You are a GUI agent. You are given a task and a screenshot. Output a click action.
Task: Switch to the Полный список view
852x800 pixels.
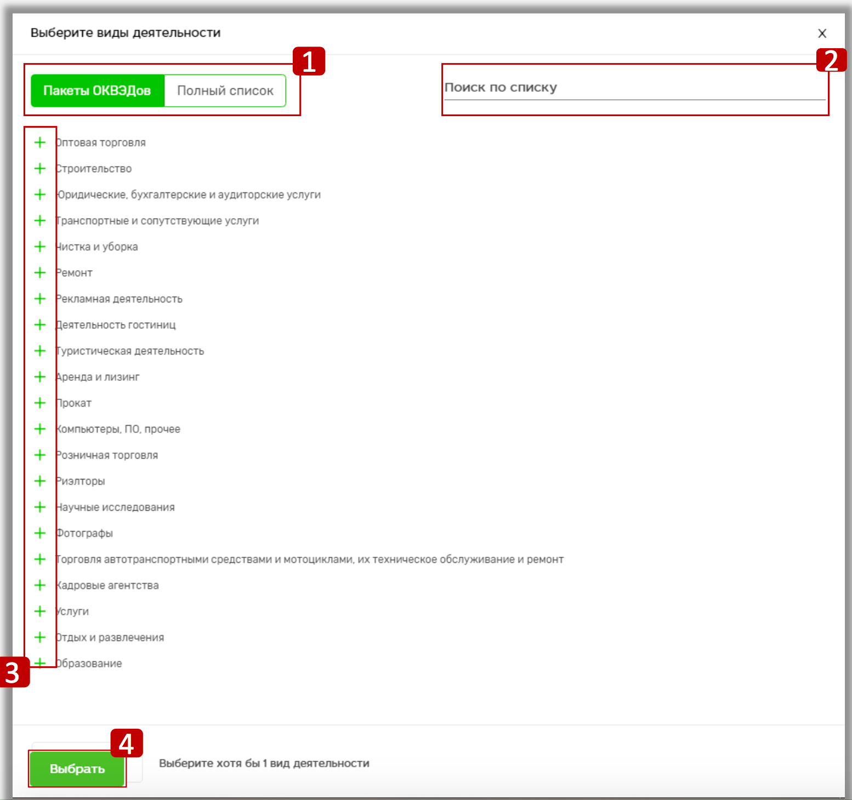(225, 91)
